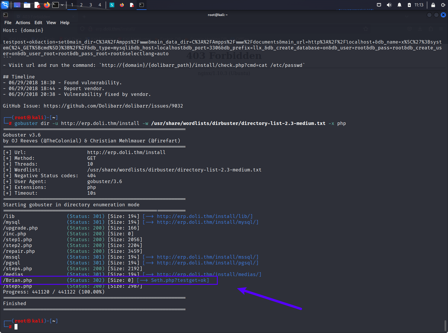Activate the teal lightning-bolt taskbar app

click(x=112, y=5)
